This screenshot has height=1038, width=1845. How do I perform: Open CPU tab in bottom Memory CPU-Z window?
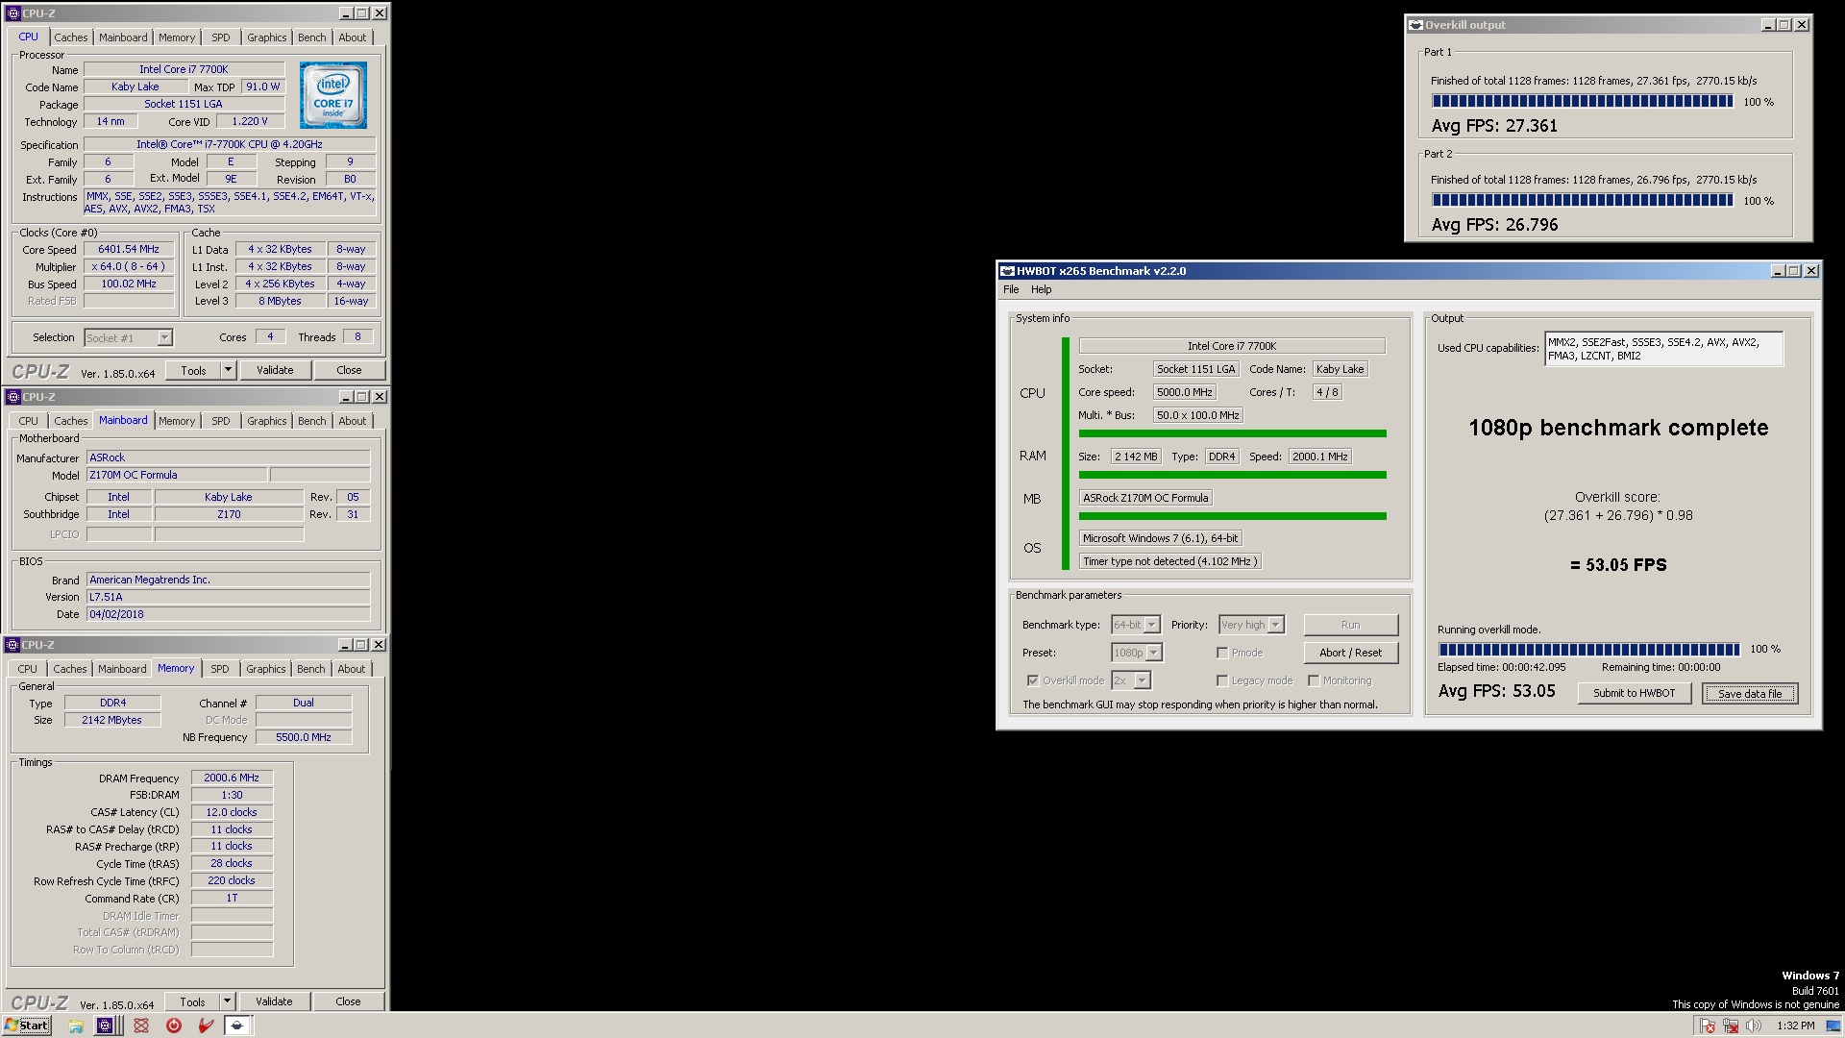pyautogui.click(x=28, y=669)
